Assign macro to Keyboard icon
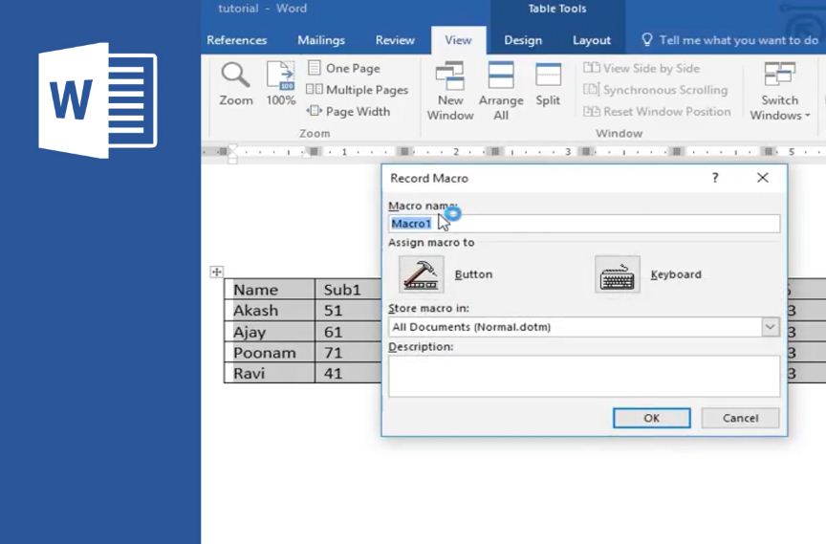This screenshot has width=826, height=544. [x=618, y=274]
